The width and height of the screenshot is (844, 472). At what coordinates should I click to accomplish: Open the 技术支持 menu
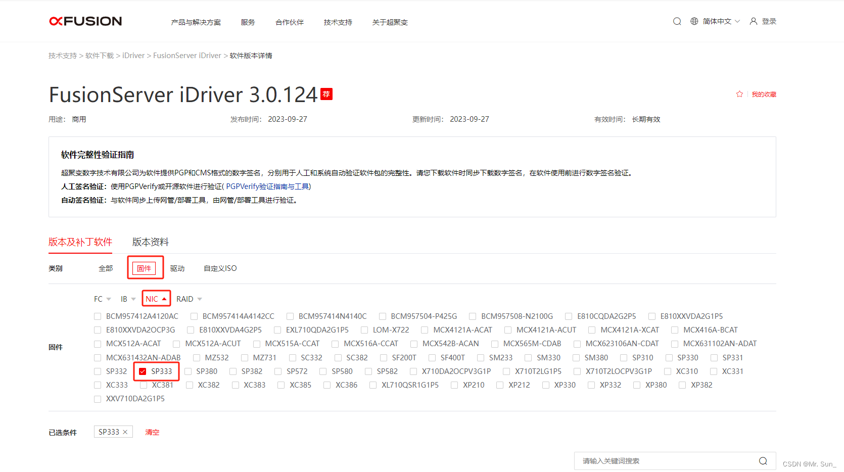[338, 22]
